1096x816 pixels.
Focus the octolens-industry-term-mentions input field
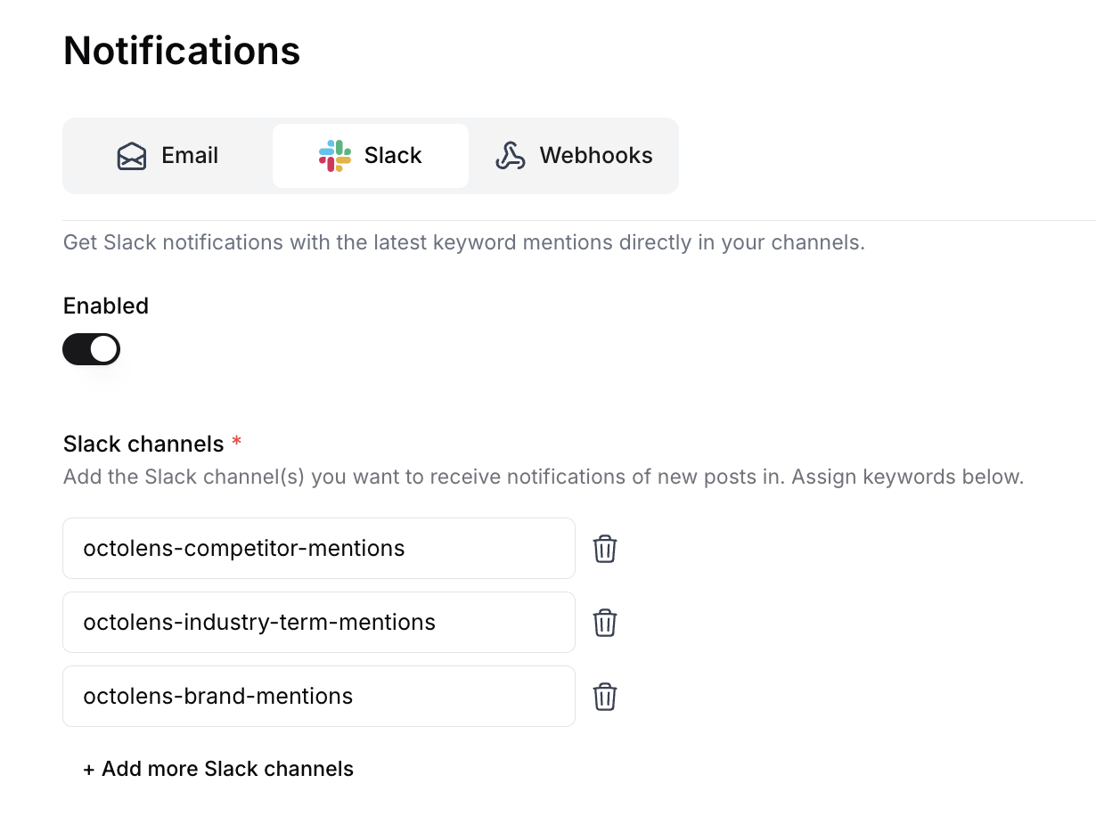click(x=318, y=623)
